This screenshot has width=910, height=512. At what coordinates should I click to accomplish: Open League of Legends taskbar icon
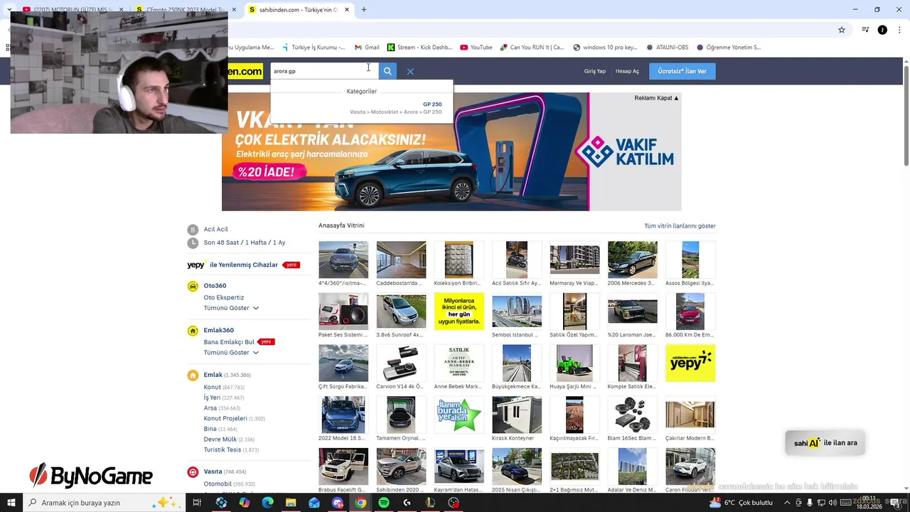tap(430, 503)
